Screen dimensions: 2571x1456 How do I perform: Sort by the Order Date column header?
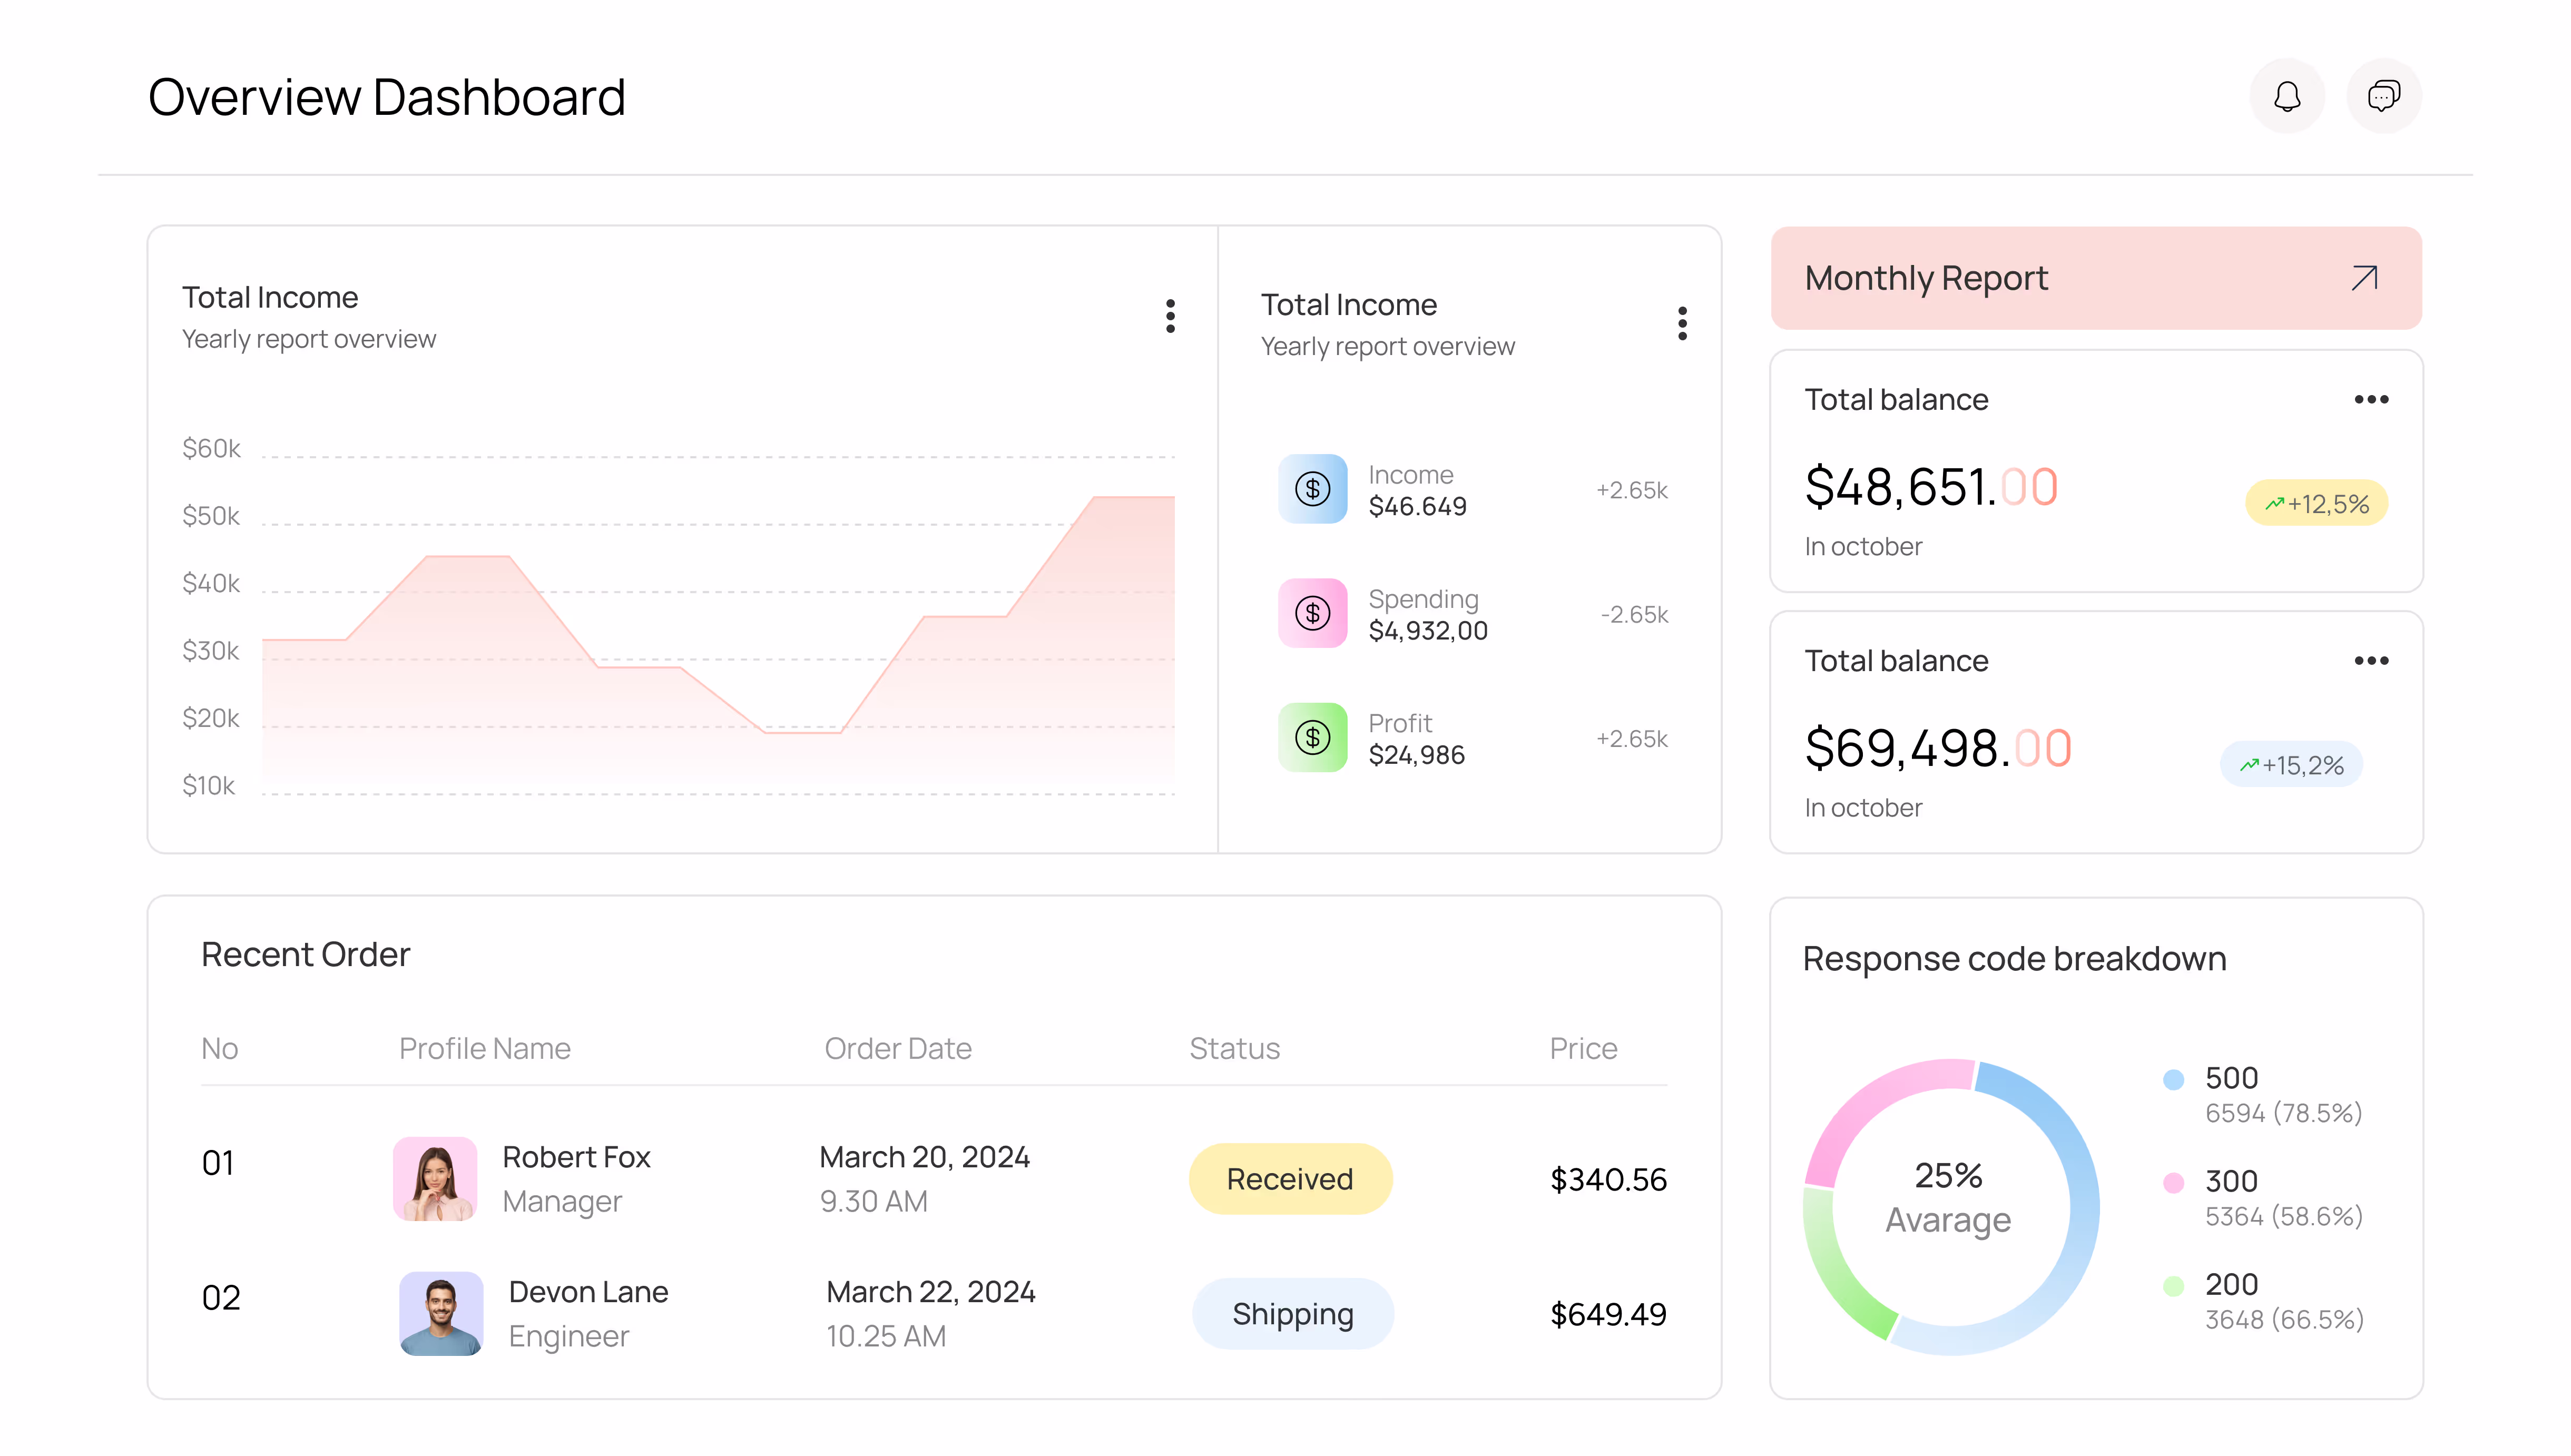[x=897, y=1048]
